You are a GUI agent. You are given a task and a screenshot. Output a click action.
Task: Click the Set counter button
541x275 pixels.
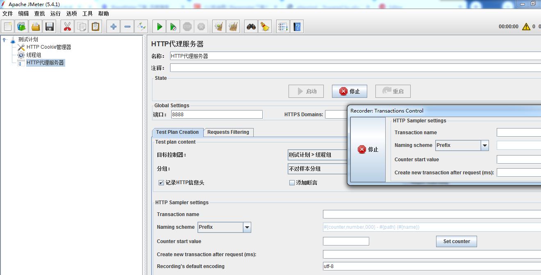tap(456, 241)
